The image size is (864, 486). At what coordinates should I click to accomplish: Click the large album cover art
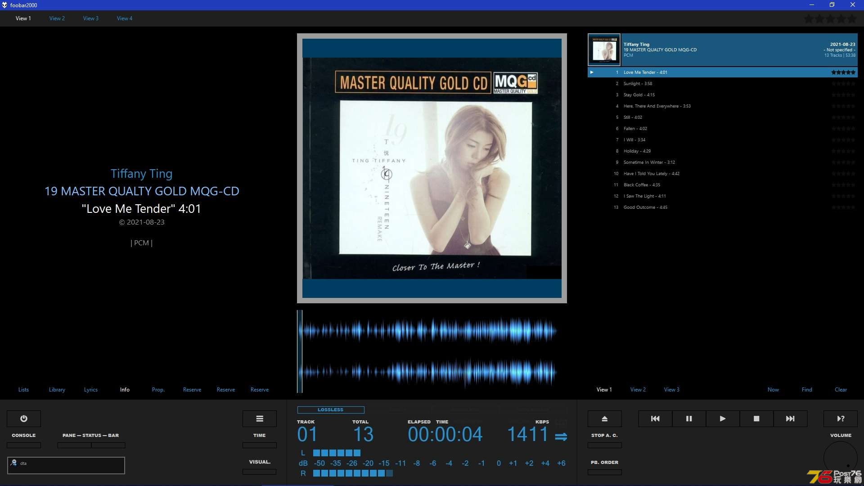point(432,168)
